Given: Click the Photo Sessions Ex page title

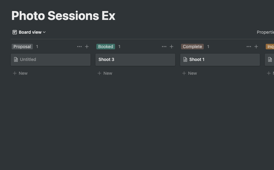Looking at the screenshot, I should 63,16.
